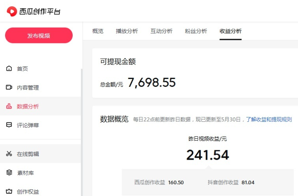The width and height of the screenshot is (298, 196).
Task: Click the 内容管理 video icon
Action: click(x=9, y=87)
